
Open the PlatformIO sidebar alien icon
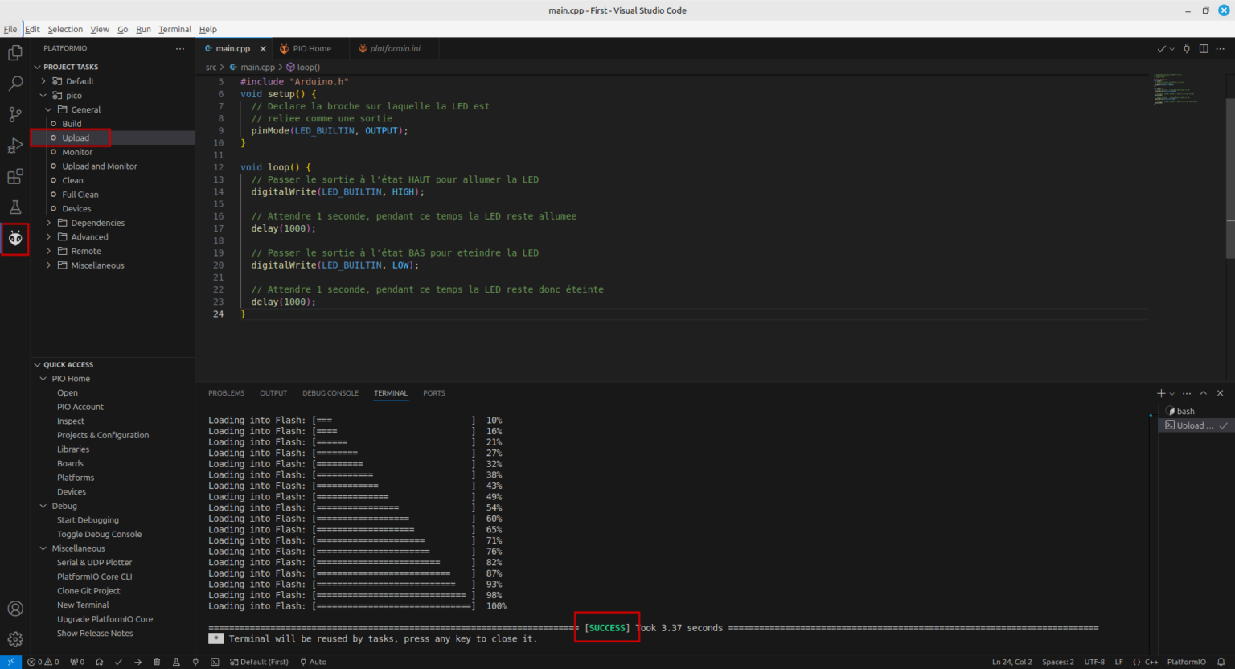tap(15, 238)
